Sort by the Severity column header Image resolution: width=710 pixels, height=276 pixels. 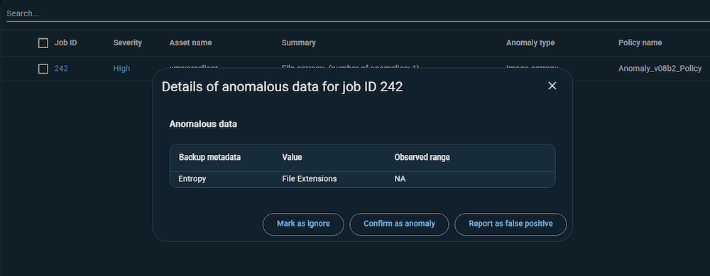coord(128,43)
